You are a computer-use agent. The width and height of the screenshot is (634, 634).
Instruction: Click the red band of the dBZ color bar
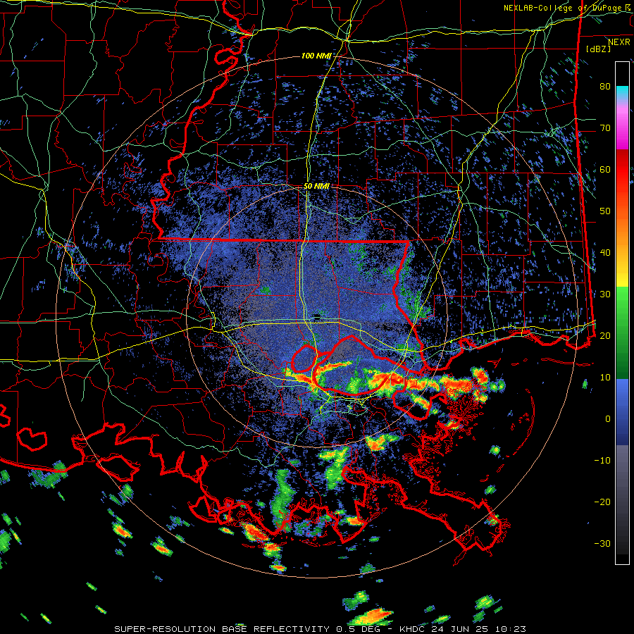click(x=622, y=172)
